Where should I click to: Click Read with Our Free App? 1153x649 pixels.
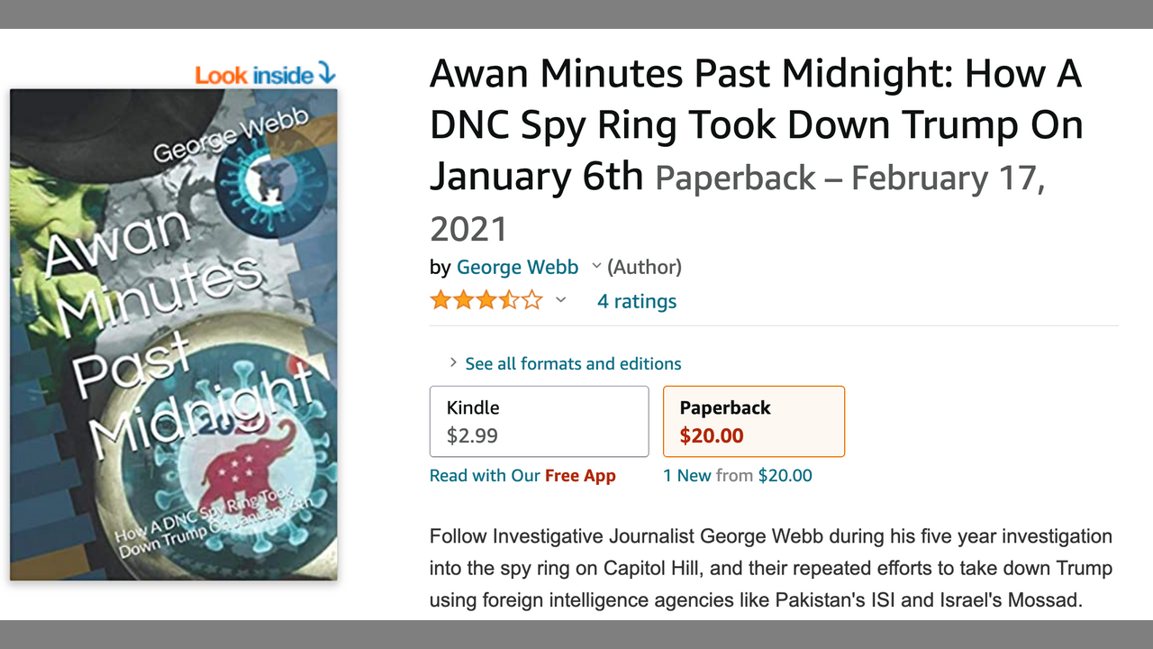522,476
